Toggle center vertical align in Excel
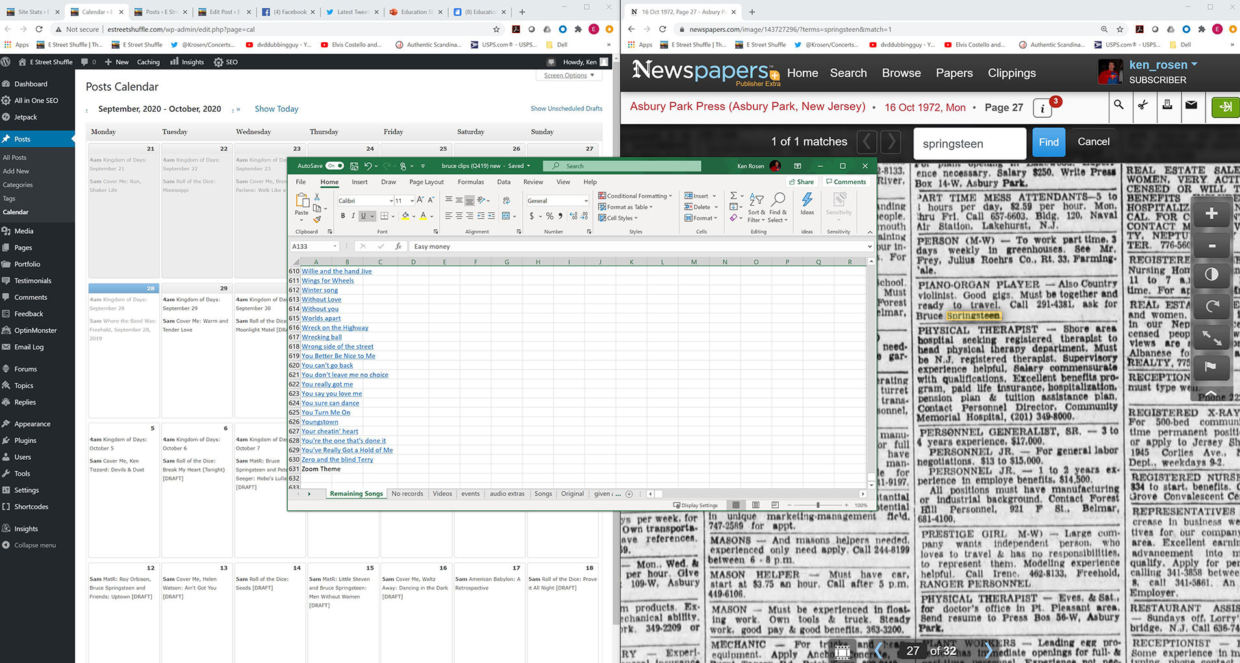Screen dimensions: 1240x663 (x=459, y=201)
